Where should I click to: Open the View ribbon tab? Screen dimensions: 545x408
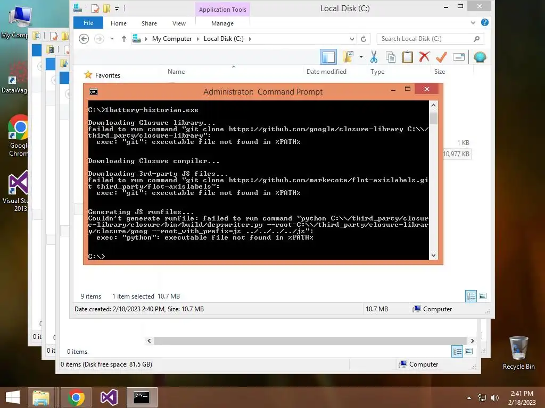(x=179, y=23)
